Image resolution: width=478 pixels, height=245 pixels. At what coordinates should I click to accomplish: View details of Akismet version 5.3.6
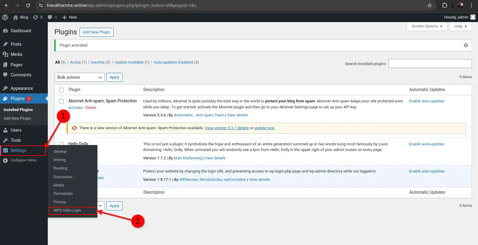click(238, 115)
